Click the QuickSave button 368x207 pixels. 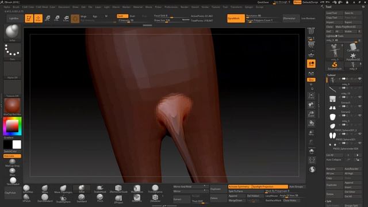coord(263,2)
